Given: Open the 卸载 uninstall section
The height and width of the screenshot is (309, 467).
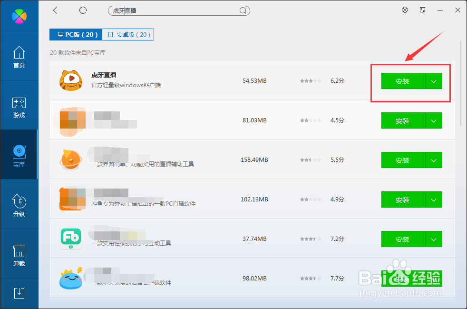Looking at the screenshot, I should 19,255.
